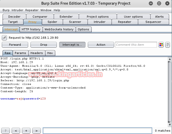Image resolution: width=172 pixels, height=134 pixels.
Task: Select the Raw request view tab
Action: (7, 53)
